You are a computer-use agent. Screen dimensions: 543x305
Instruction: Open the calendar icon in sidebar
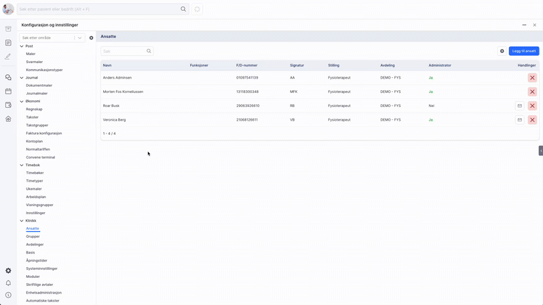(x=8, y=91)
